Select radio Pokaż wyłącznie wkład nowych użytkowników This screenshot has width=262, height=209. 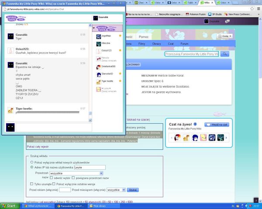click(x=32, y=162)
